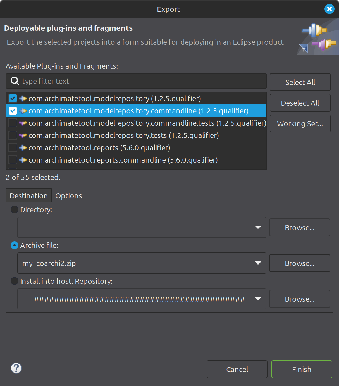
Task: Switch to the Destination tab
Action: [29, 196]
